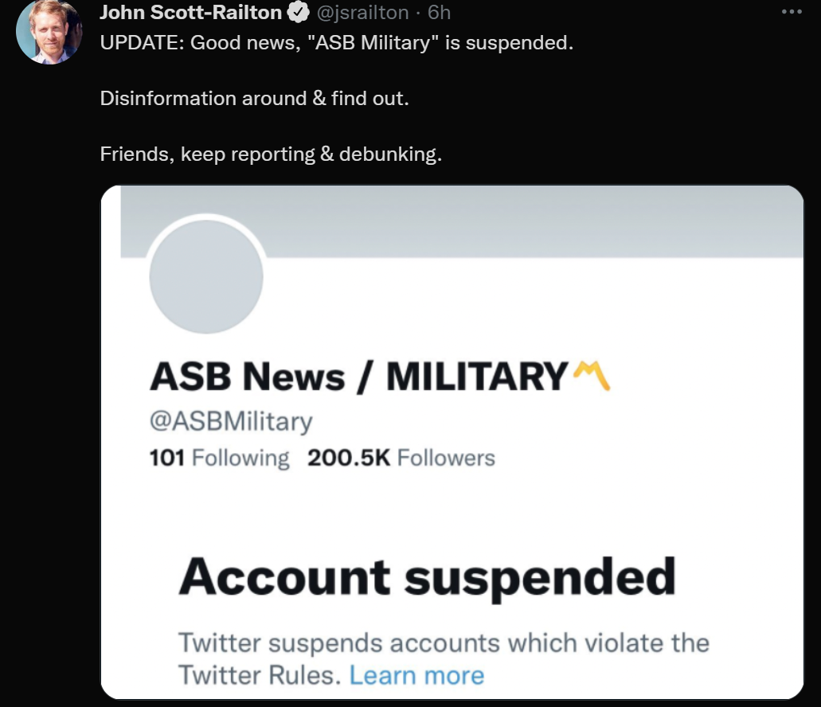Click the "Twitter suspends accounts" explanation text
The height and width of the screenshot is (707, 821).
[x=444, y=659]
